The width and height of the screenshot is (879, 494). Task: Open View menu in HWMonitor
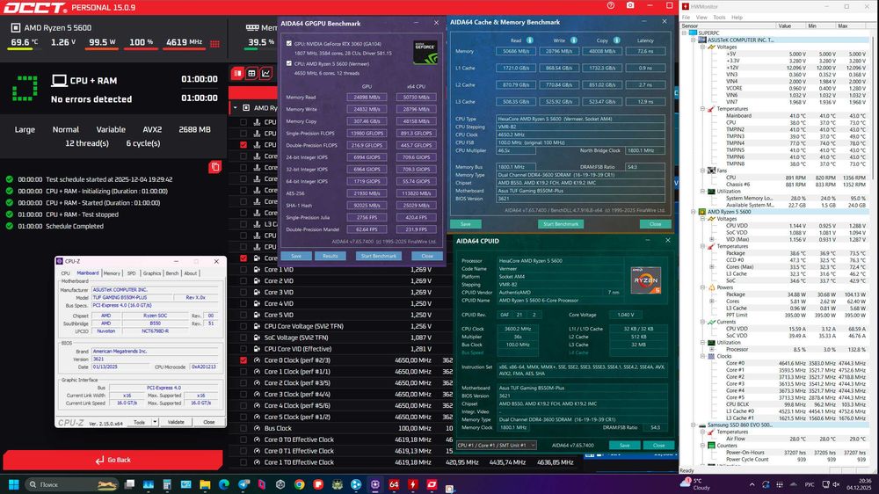click(701, 18)
